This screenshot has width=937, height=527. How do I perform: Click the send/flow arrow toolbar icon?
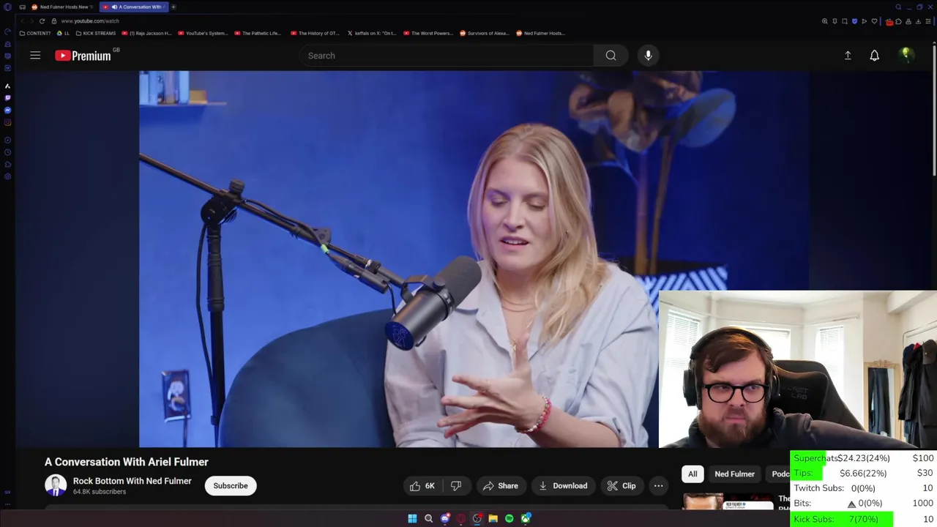[865, 21]
